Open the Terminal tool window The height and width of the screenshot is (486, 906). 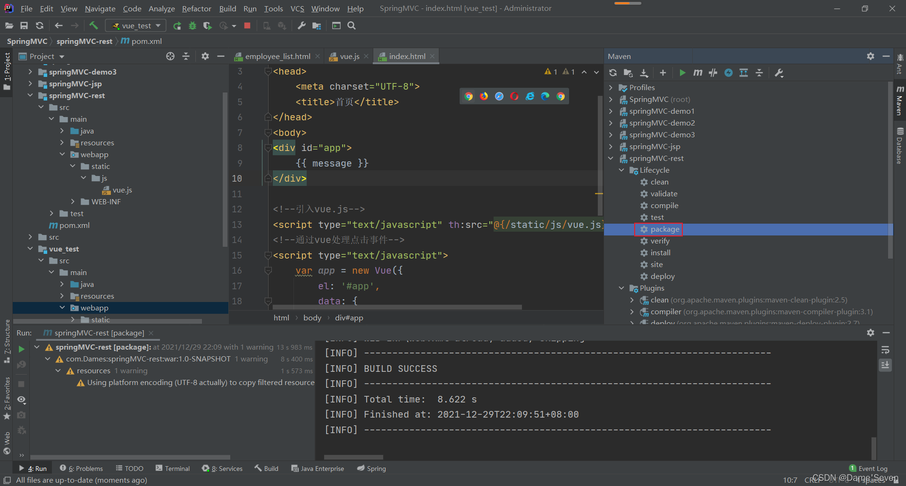[173, 469]
